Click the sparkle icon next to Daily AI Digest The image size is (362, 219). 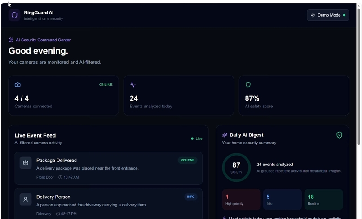pyautogui.click(x=225, y=135)
